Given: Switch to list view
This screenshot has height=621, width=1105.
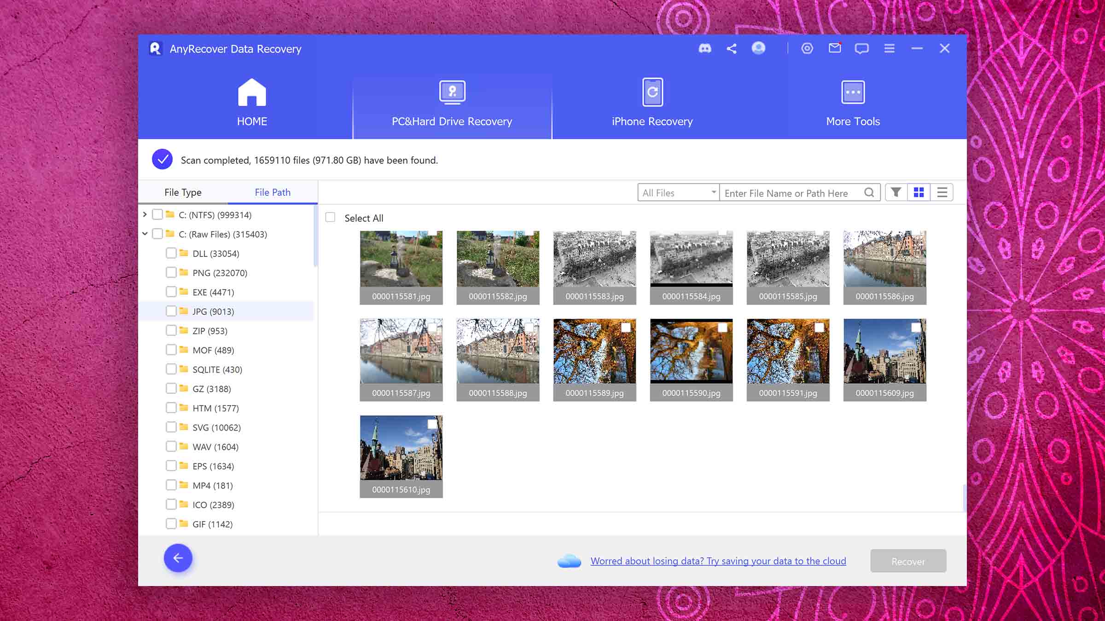Looking at the screenshot, I should [942, 192].
